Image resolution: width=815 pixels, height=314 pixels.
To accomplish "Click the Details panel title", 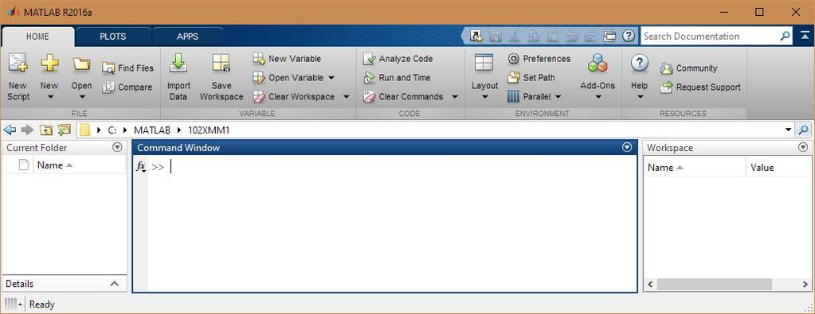I will pyautogui.click(x=20, y=284).
